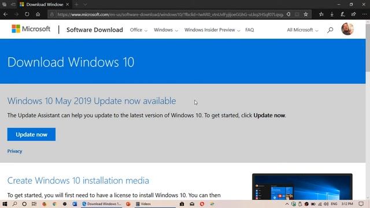Open the FAQ link
Image resolution: width=370 pixels, height=208 pixels.
(x=249, y=30)
